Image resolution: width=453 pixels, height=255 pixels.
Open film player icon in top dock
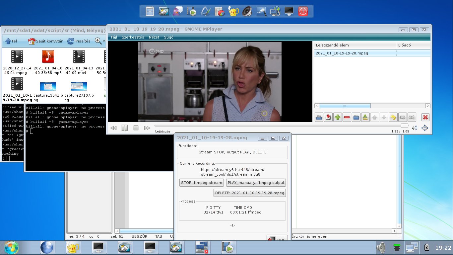click(191, 12)
